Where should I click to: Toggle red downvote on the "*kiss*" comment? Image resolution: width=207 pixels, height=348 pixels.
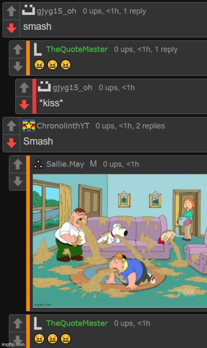24,105
